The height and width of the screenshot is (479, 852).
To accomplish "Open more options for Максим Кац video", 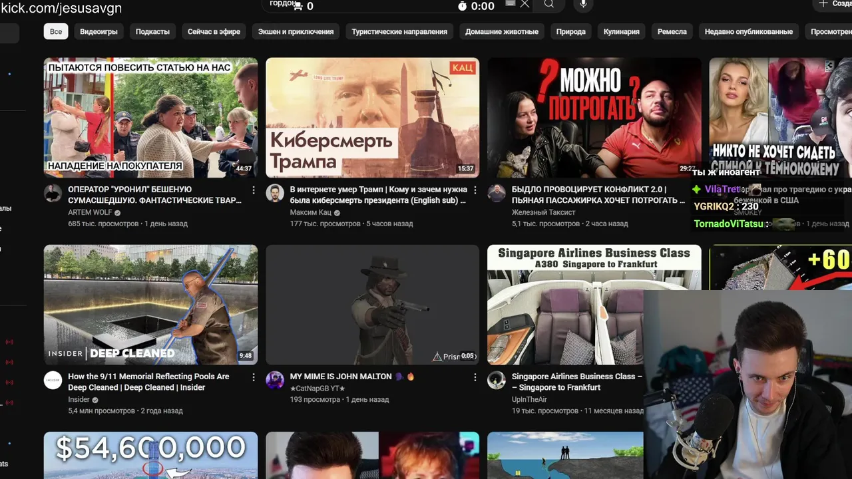I will (x=475, y=190).
